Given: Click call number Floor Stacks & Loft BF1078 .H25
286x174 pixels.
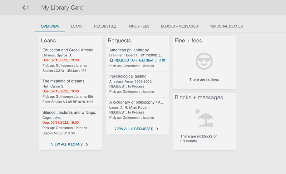Looking at the screenshot, I should tap(68, 102).
